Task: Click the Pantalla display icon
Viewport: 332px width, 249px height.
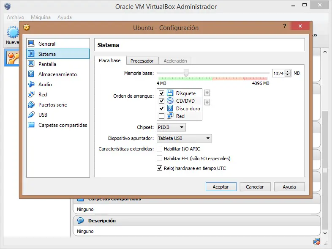Action: click(x=31, y=64)
